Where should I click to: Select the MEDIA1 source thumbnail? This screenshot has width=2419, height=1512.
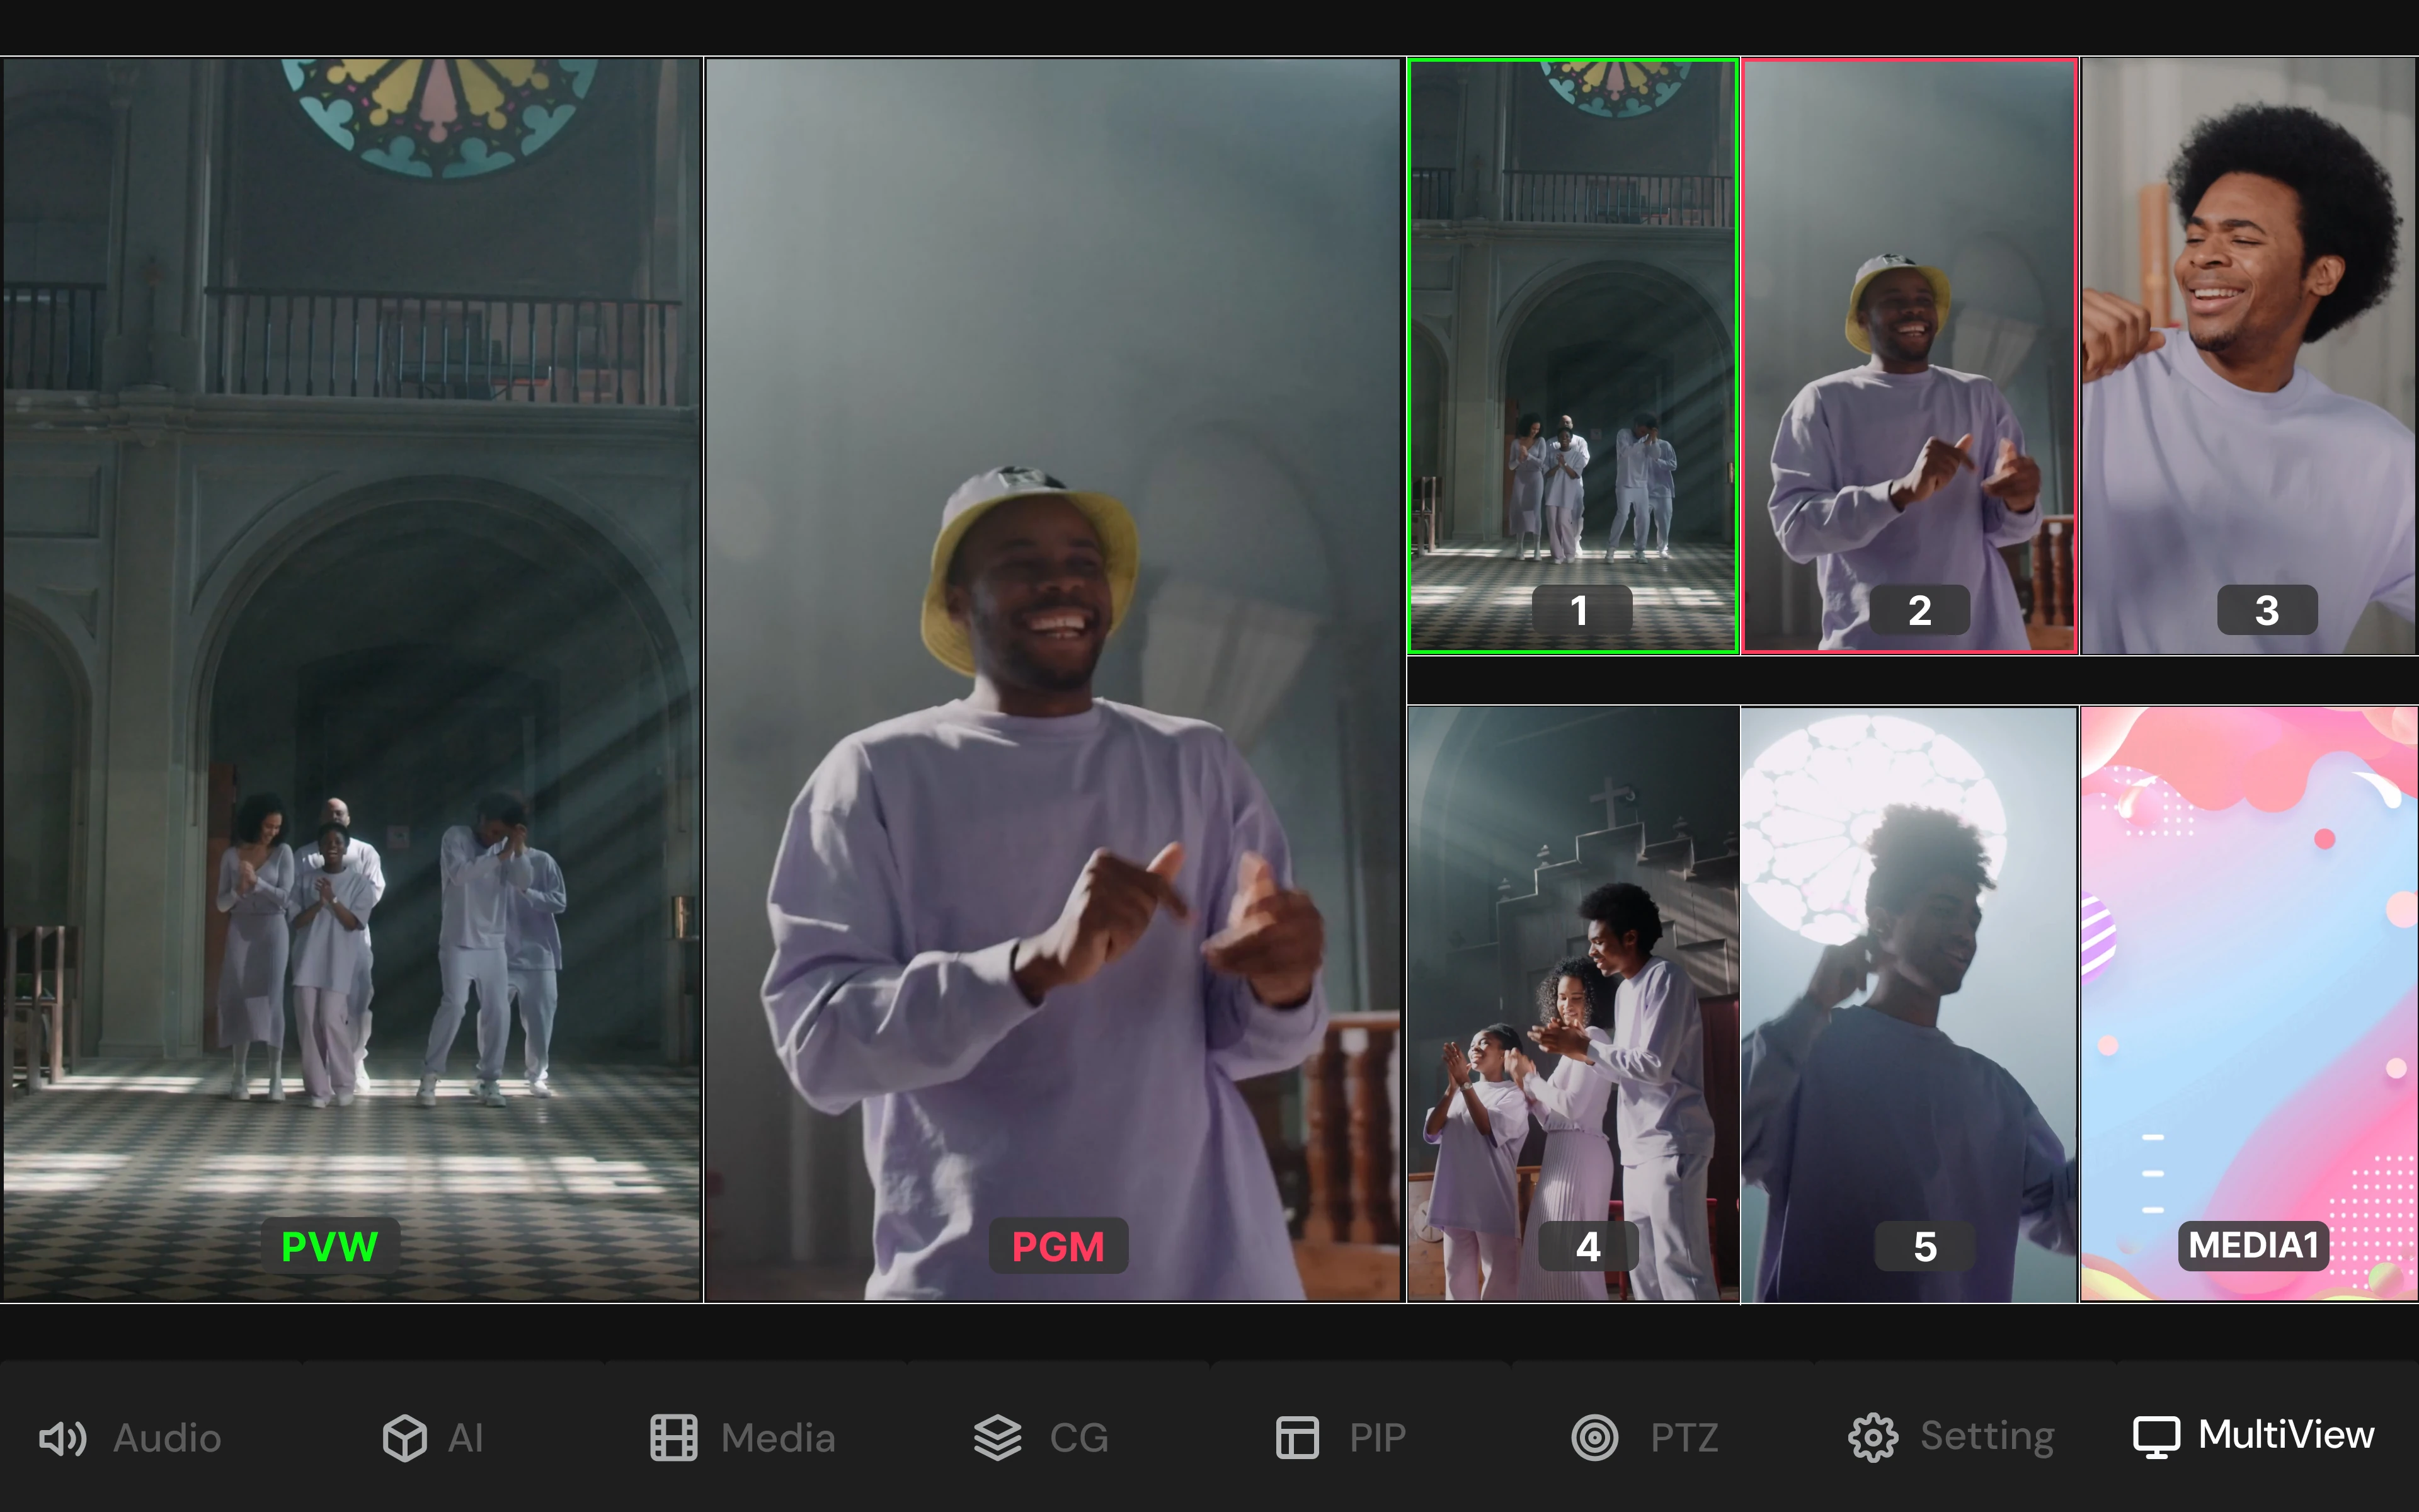click(2249, 1003)
